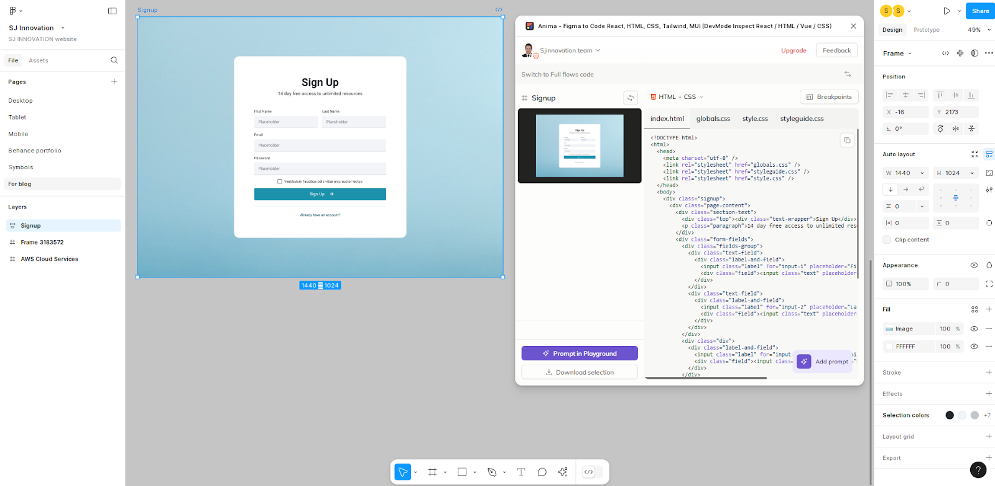Image resolution: width=995 pixels, height=486 pixels.
Task: Add an Export setting with plus icon
Action: click(989, 457)
